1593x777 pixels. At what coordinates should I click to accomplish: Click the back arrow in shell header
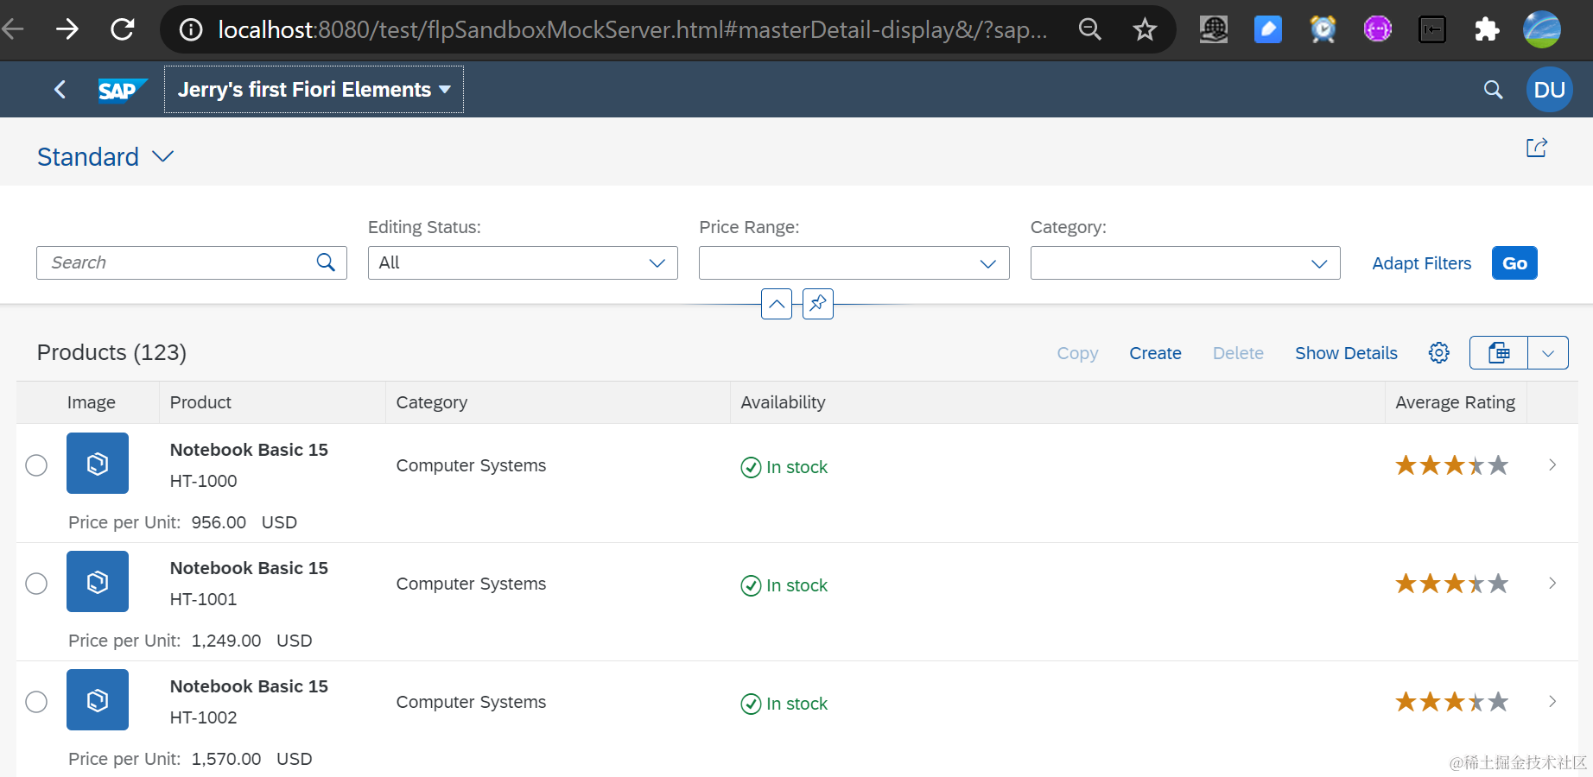(x=60, y=90)
